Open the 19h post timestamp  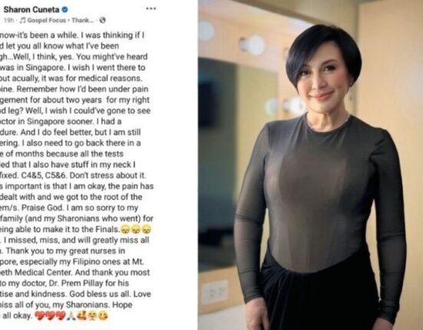pyautogui.click(x=8, y=20)
